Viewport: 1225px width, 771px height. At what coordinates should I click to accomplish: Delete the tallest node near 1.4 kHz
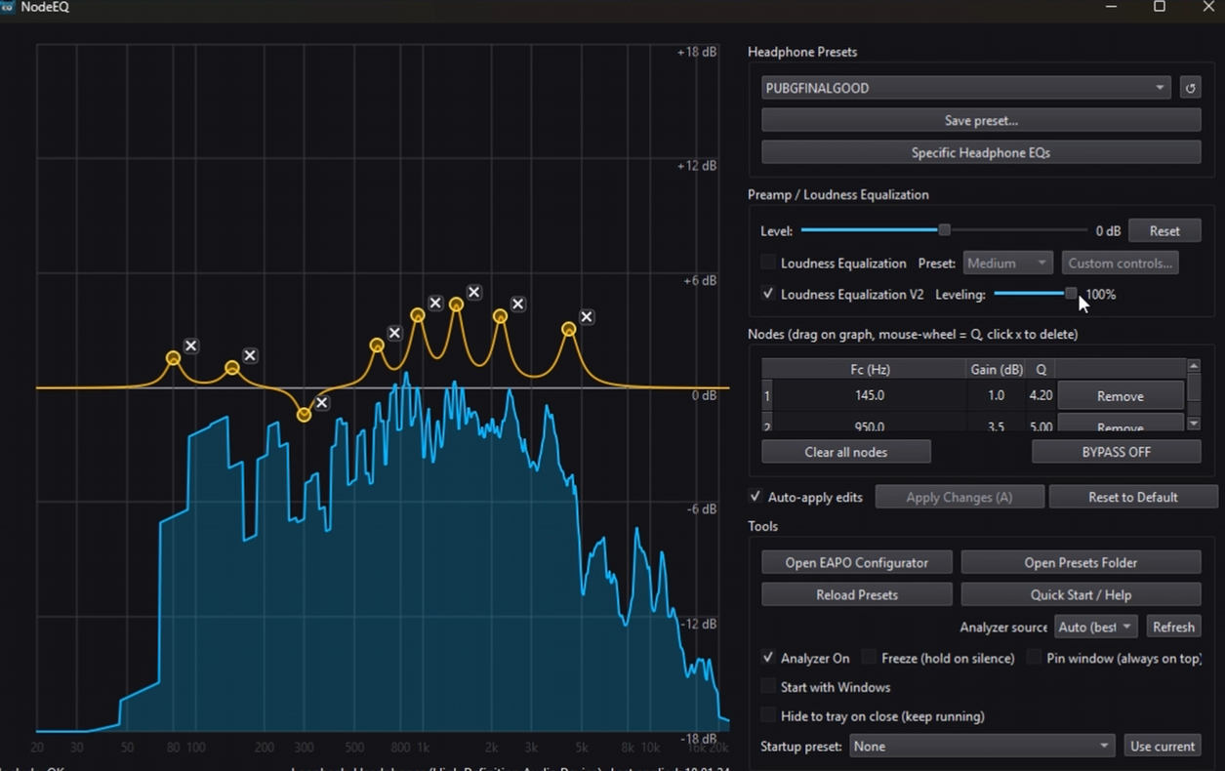(x=473, y=292)
